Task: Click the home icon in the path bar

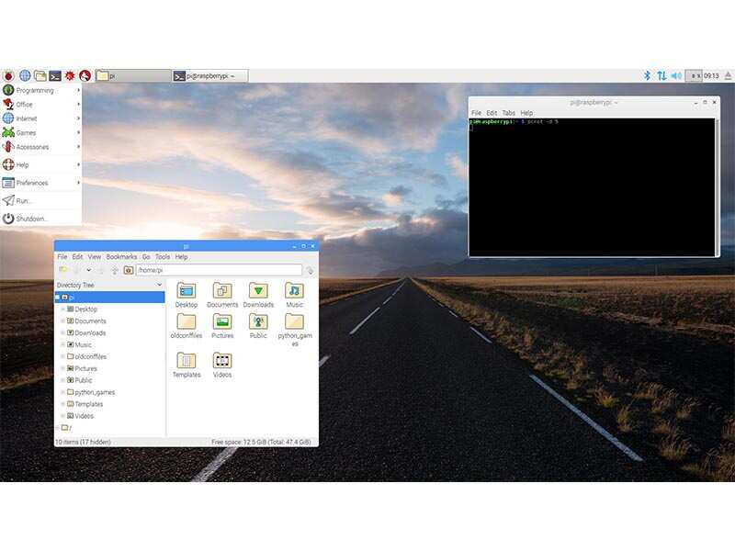Action: (128, 269)
